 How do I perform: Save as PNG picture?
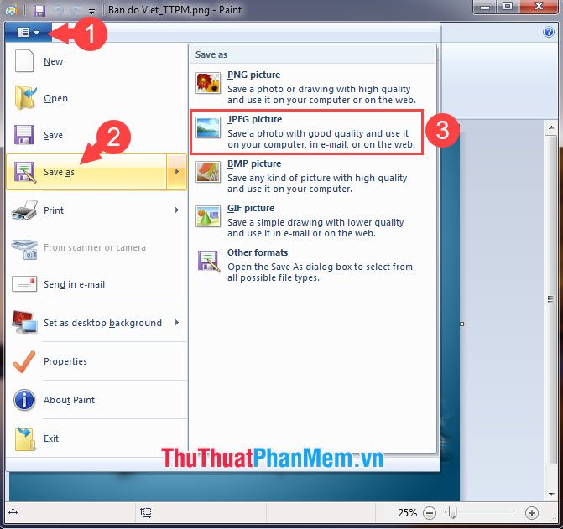point(312,87)
